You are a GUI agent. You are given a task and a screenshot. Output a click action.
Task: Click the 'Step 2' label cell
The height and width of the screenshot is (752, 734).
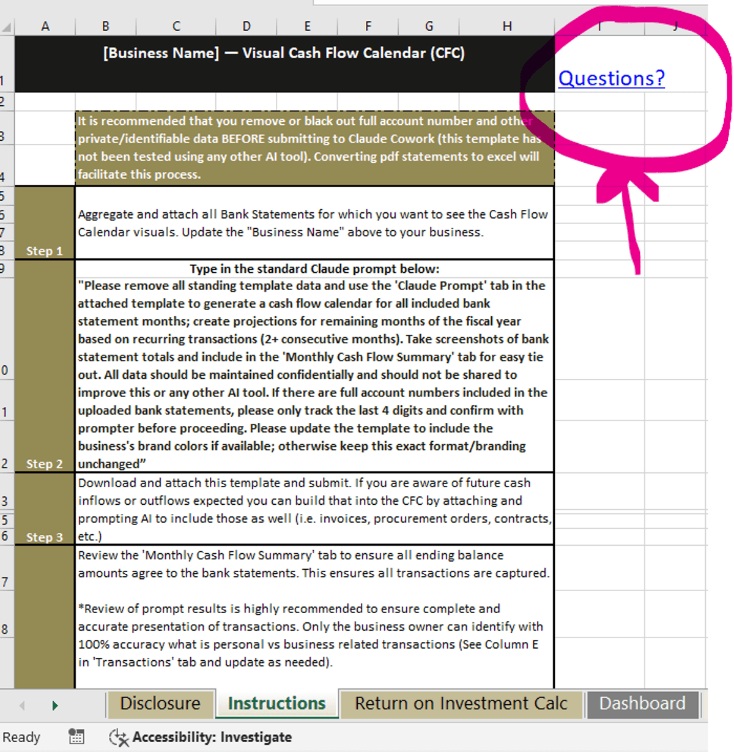click(x=45, y=365)
